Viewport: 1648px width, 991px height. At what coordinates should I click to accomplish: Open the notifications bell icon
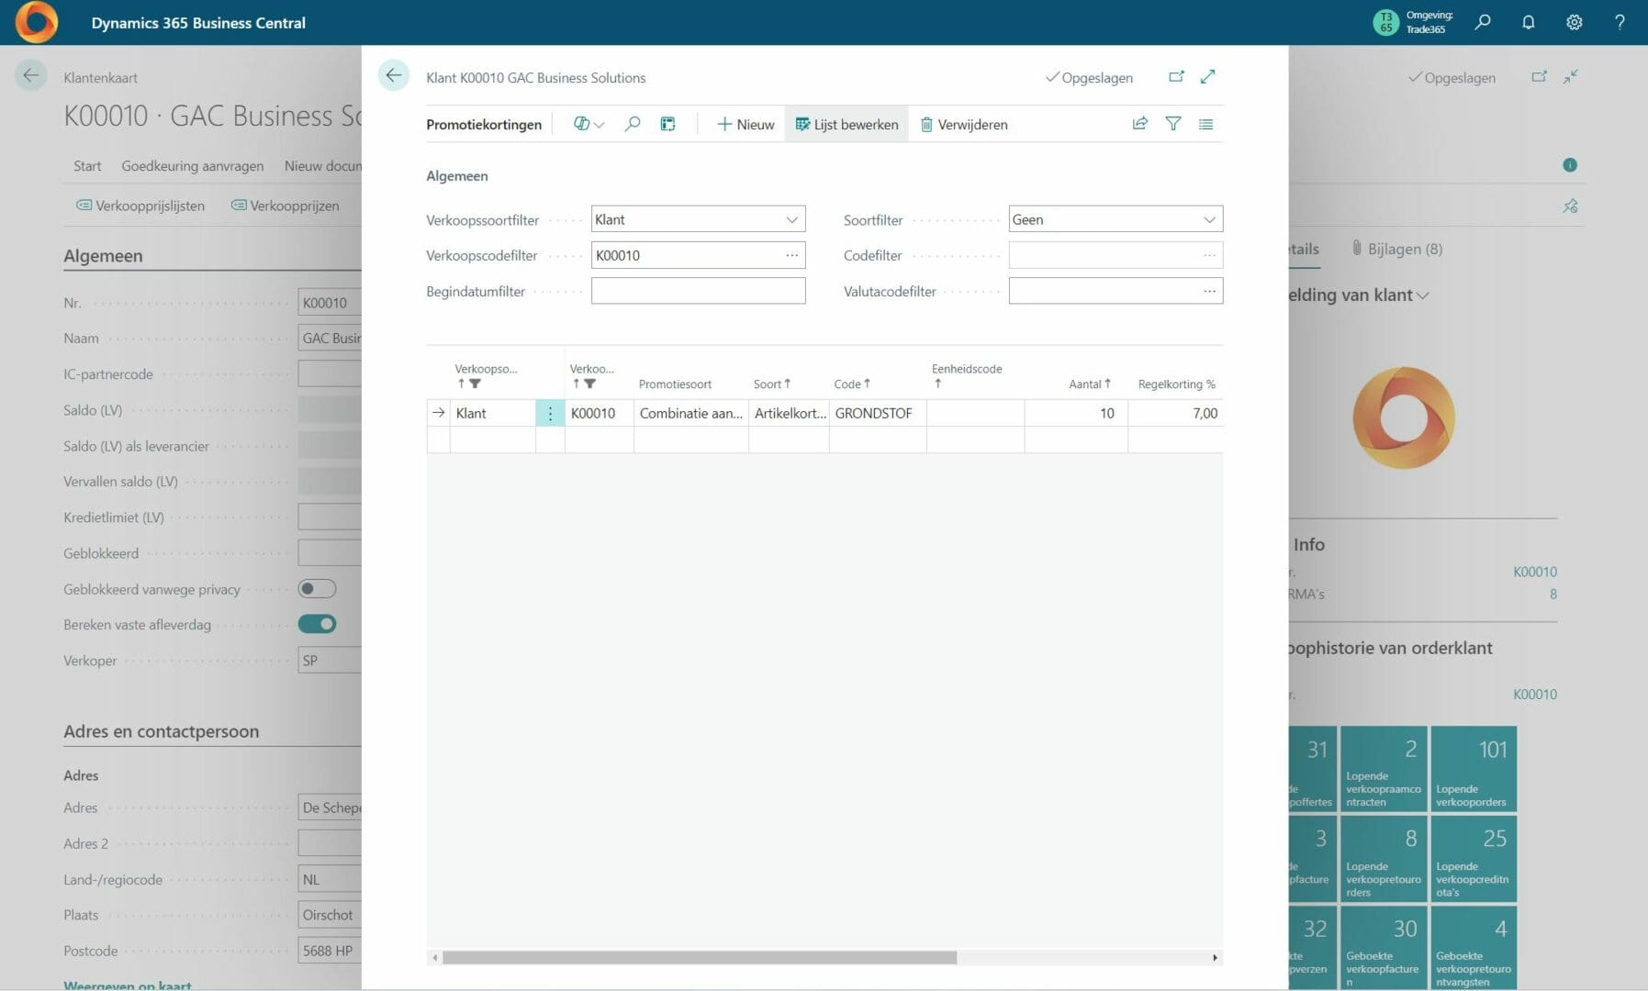(1528, 23)
